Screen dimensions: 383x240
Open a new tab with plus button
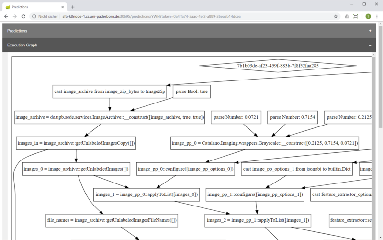point(73,7)
